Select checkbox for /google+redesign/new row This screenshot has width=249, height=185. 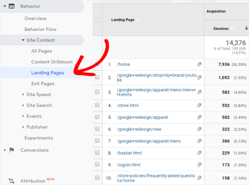97,129
